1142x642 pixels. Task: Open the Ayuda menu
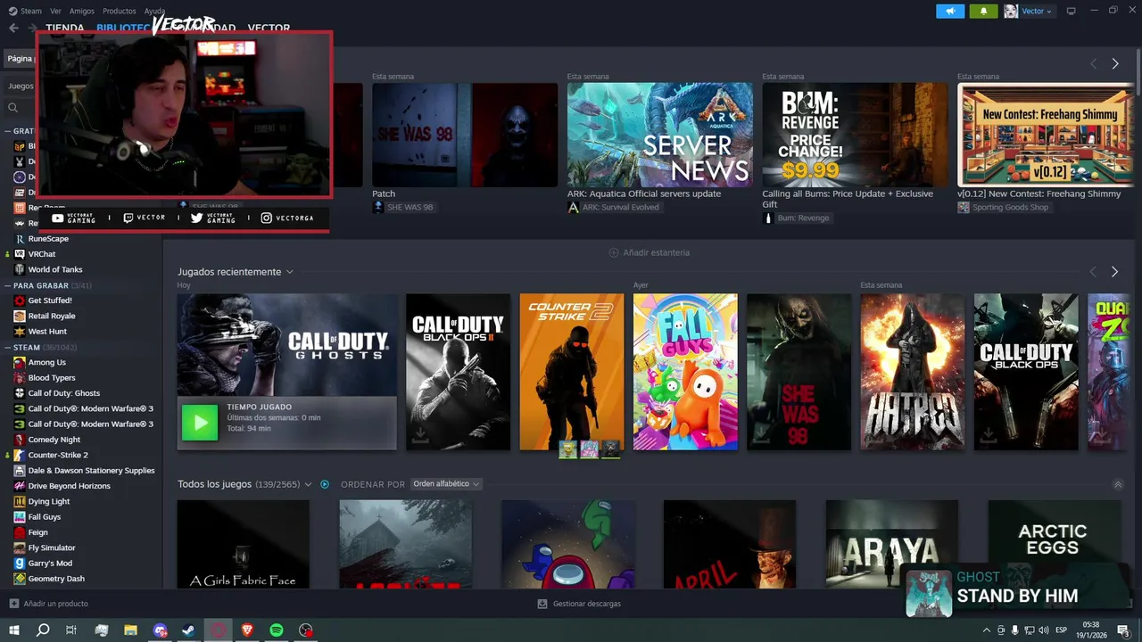pos(154,11)
